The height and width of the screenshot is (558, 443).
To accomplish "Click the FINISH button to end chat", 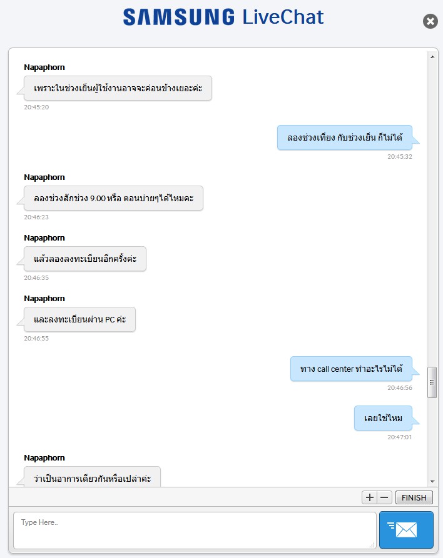I will click(x=414, y=497).
